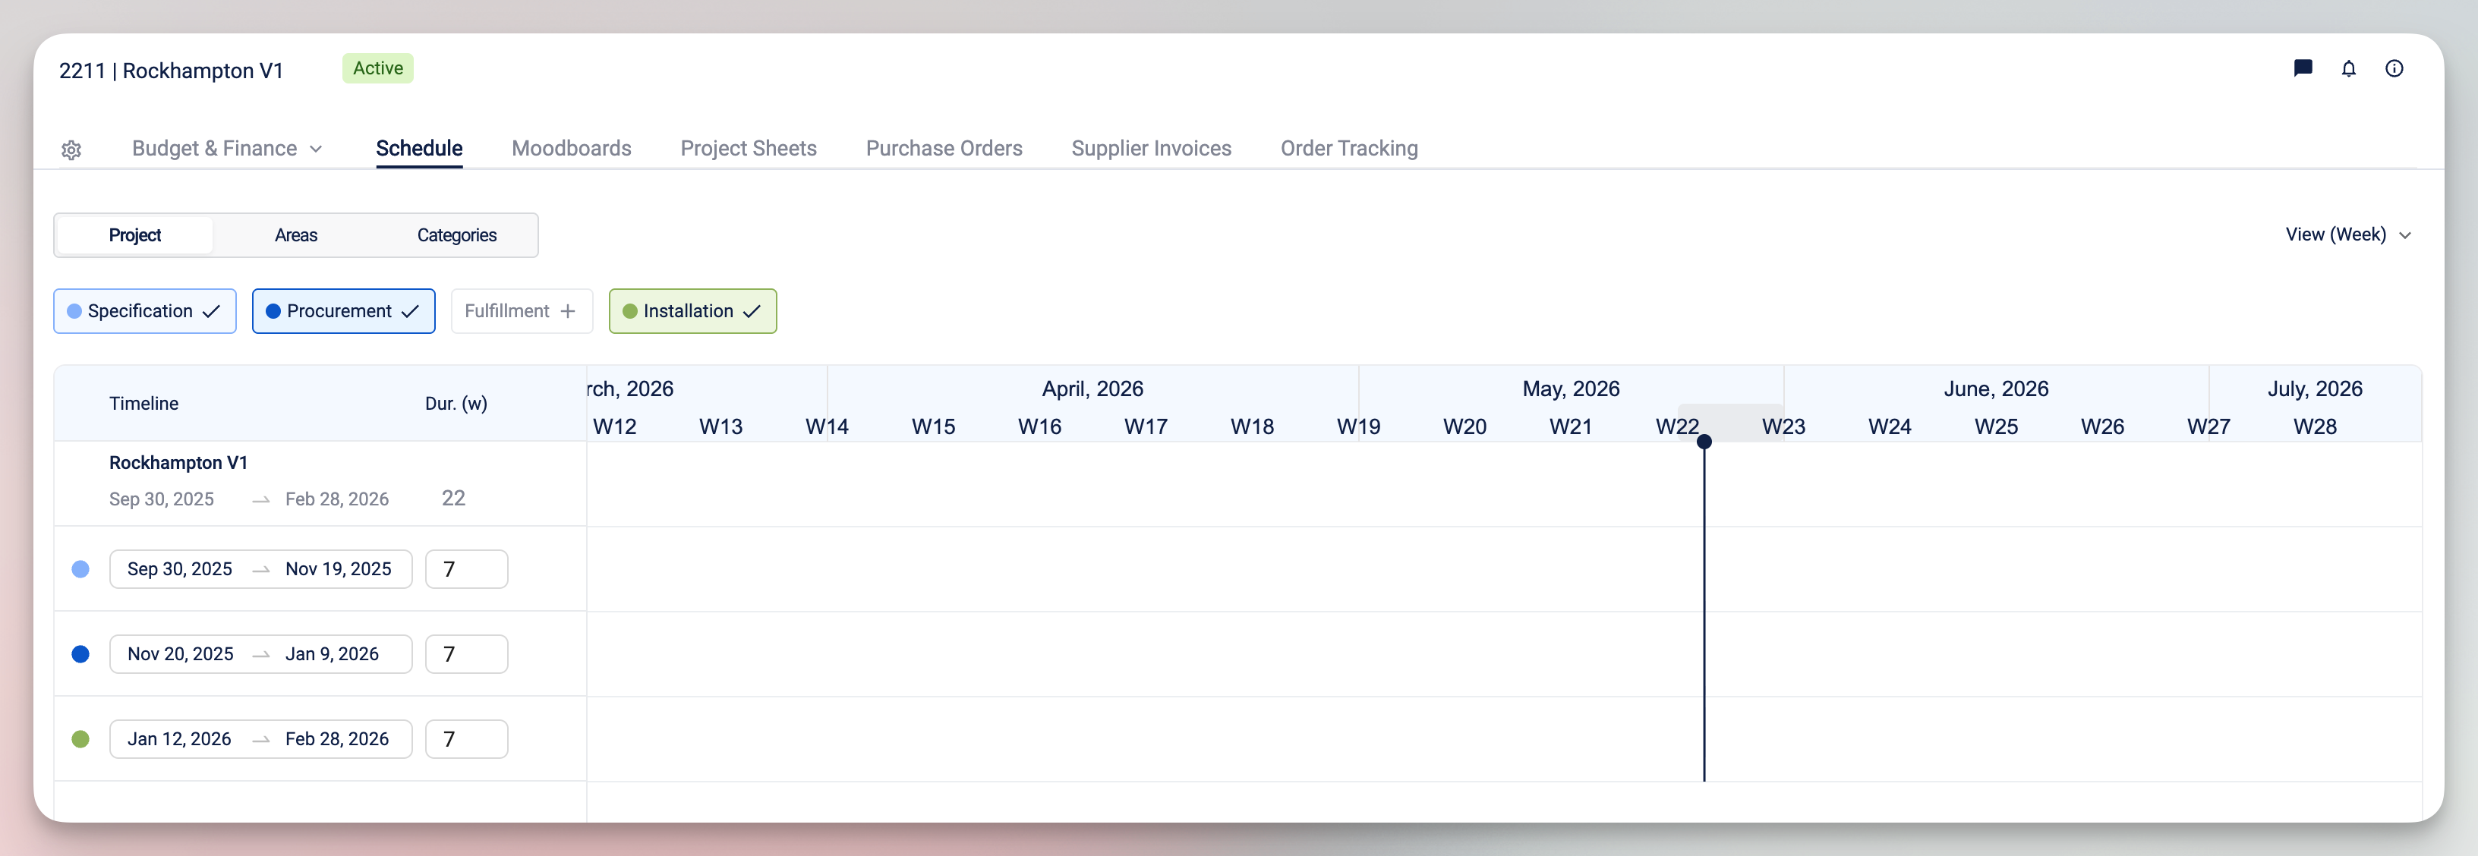The height and width of the screenshot is (856, 2478).
Task: Click the plus icon on Fulfillment
Action: 568,310
